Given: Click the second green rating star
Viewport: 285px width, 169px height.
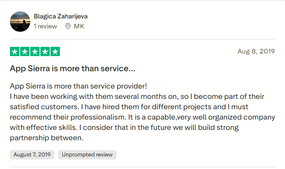Looking at the screenshot, I should pos(25,52).
